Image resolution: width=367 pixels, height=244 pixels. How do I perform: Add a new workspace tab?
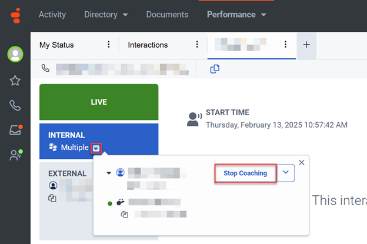(306, 45)
